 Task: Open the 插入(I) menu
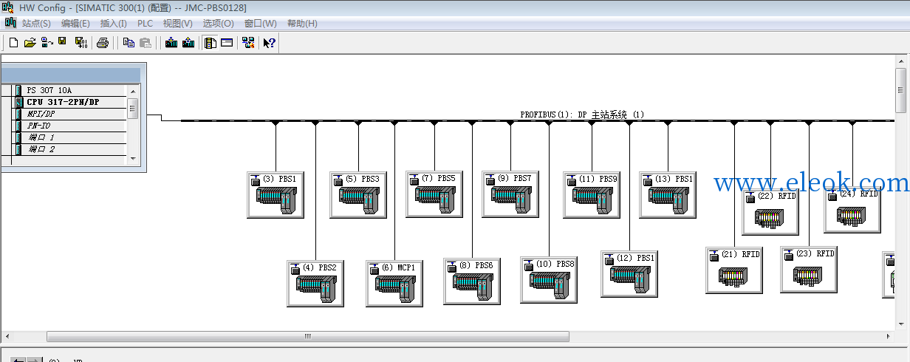(x=114, y=24)
